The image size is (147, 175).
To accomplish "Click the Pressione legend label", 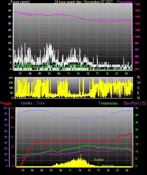I will pos(124,2).
